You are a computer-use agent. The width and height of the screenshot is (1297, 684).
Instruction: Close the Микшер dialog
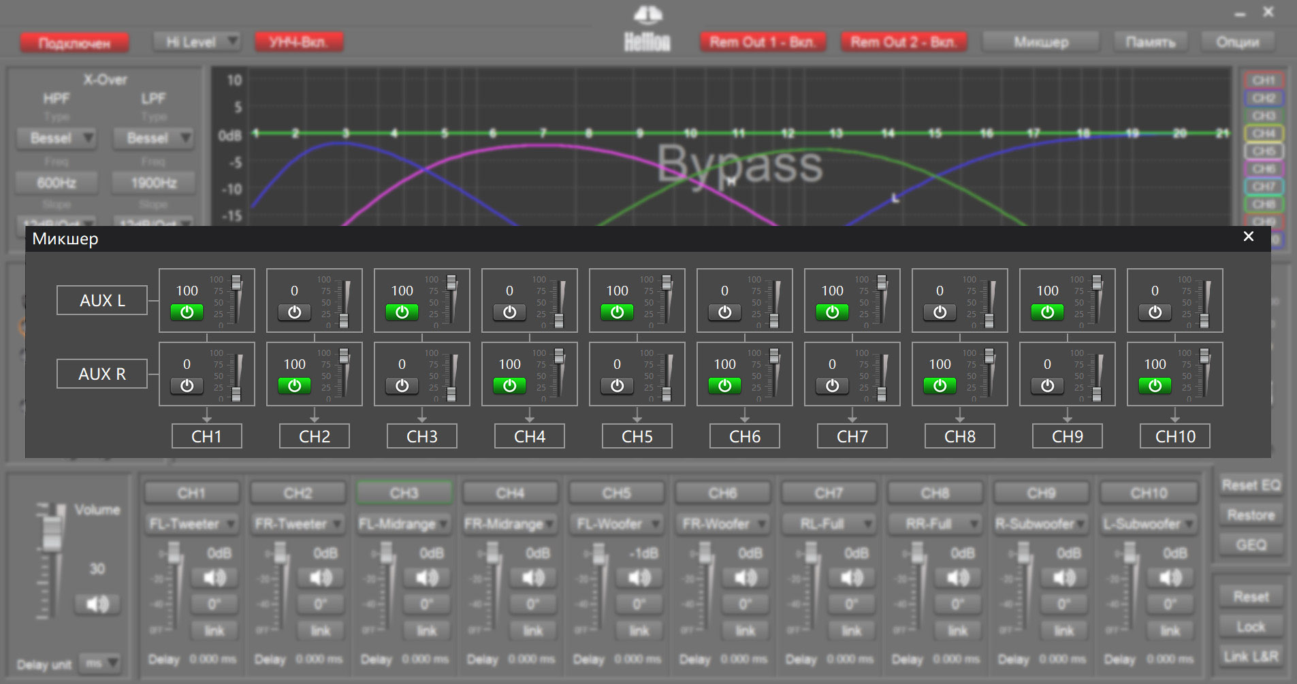1248,236
